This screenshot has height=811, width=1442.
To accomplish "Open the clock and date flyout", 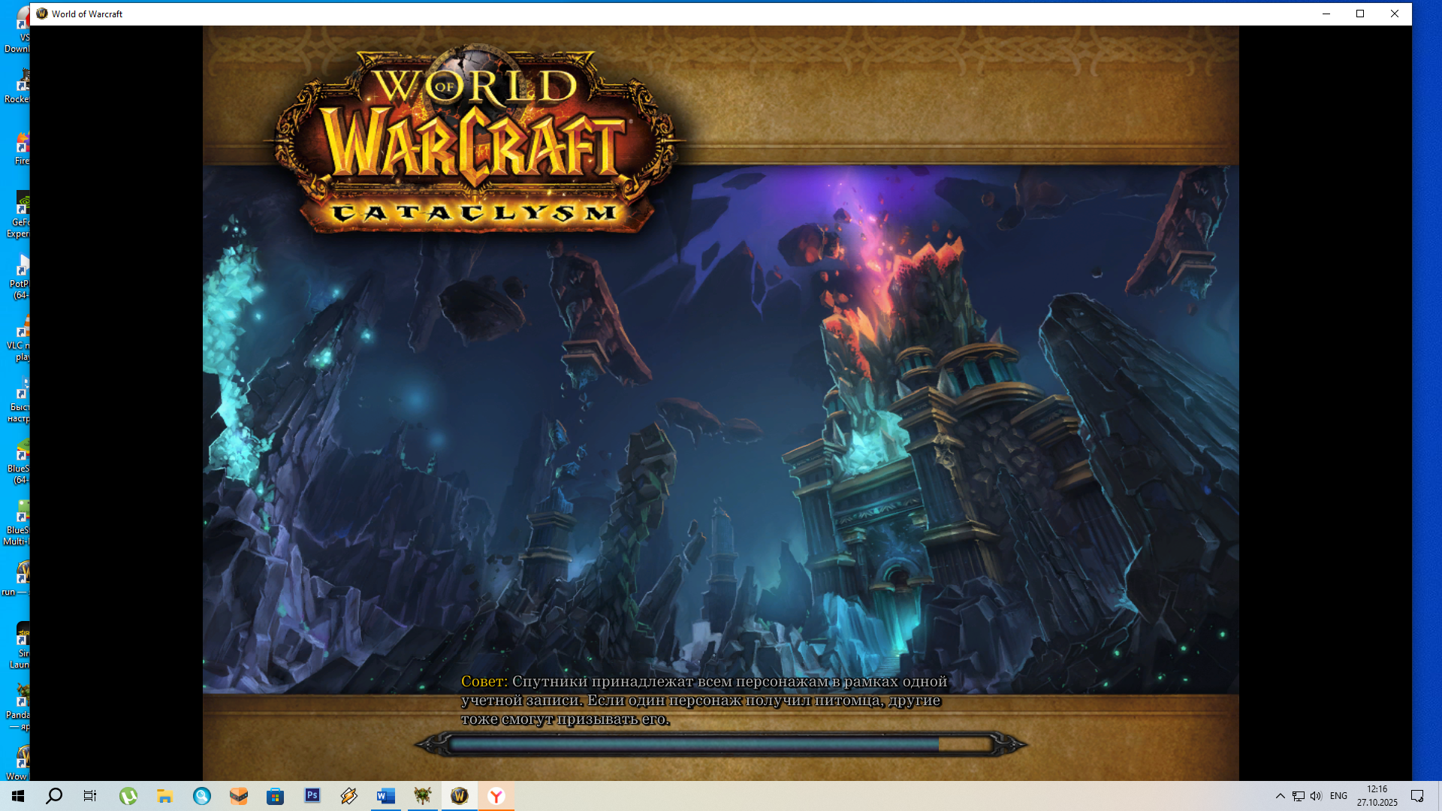I will [1377, 796].
